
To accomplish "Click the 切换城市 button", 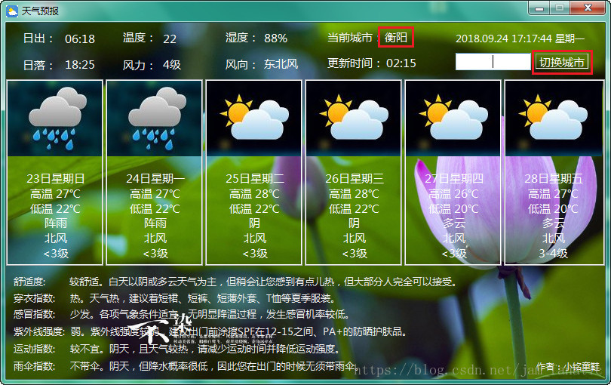I will coord(561,62).
